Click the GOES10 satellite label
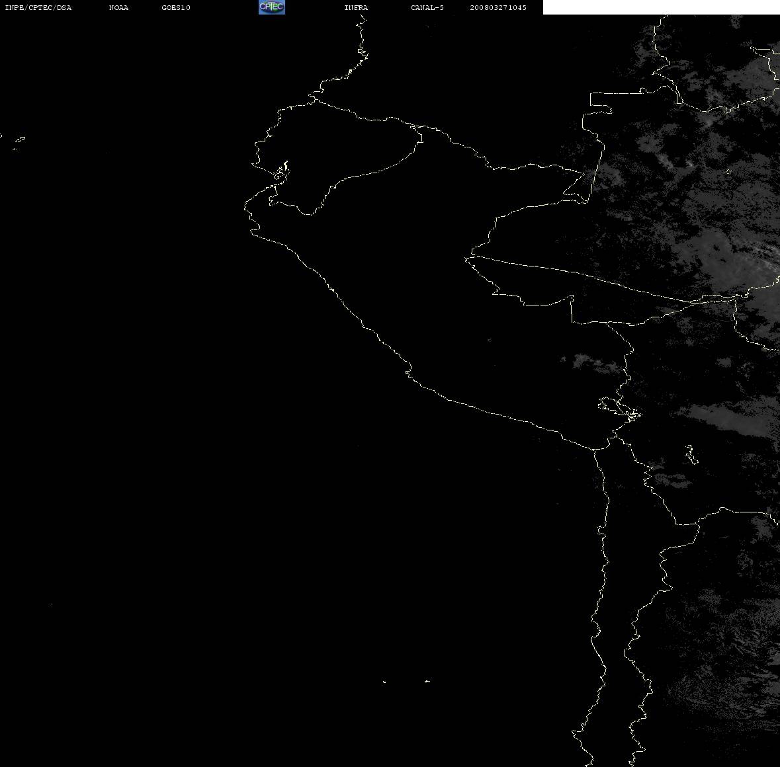Screen dimensions: 780x767 click(176, 7)
